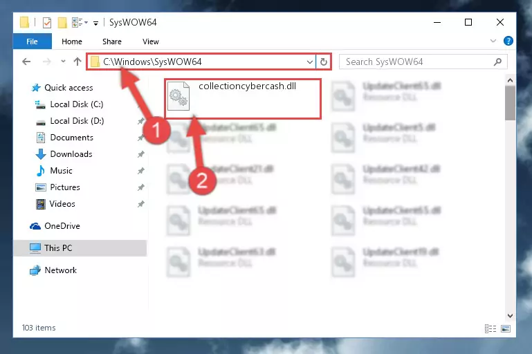Go forward with the Forward arrow

click(x=47, y=62)
